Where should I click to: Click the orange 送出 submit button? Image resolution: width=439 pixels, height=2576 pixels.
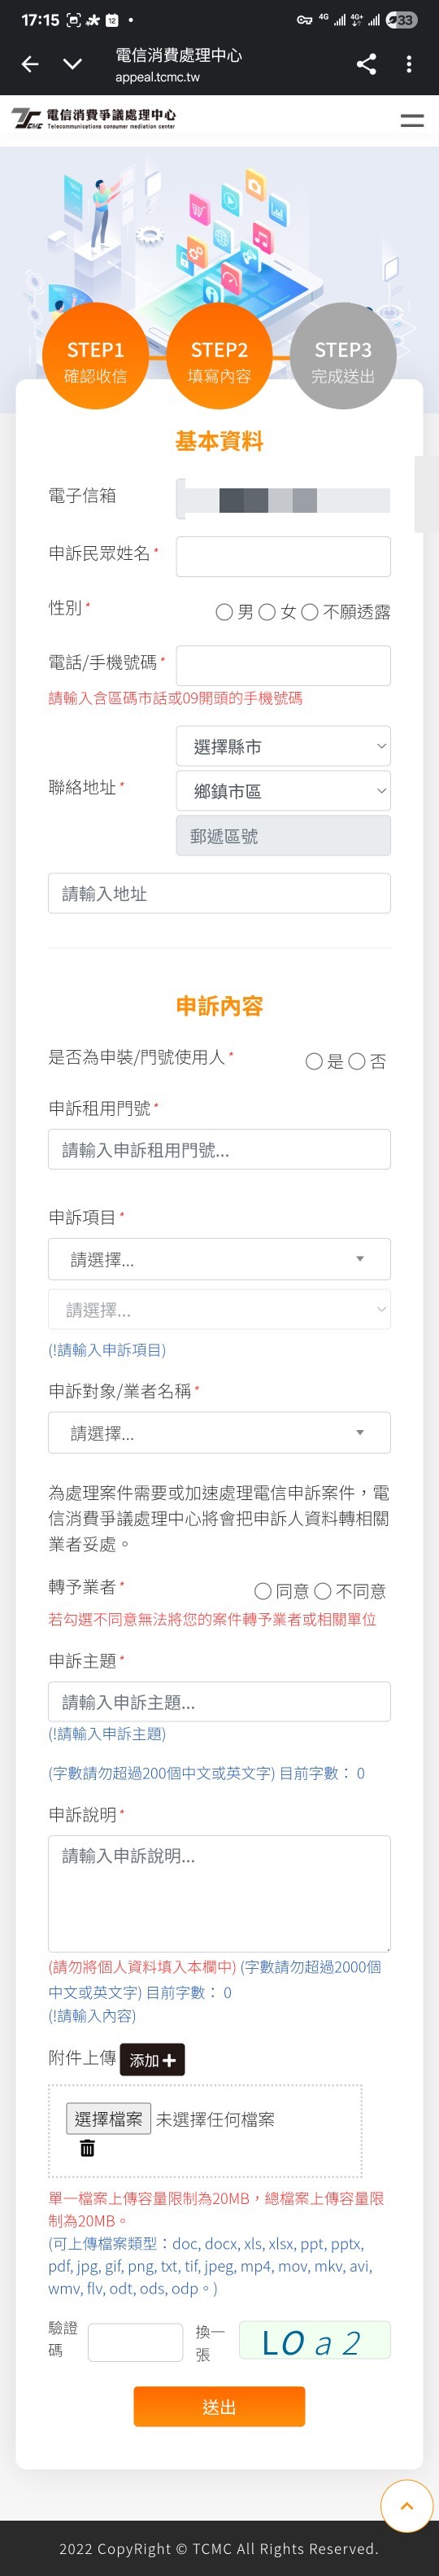219,2406
